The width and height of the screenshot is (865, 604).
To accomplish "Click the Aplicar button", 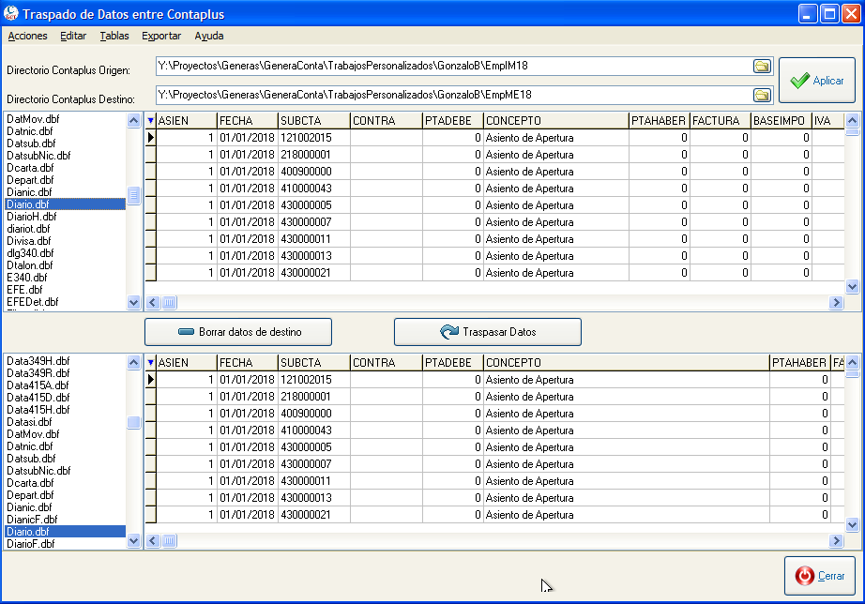I will coord(817,81).
